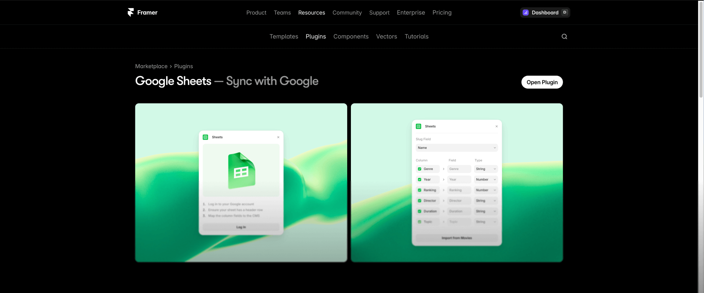Viewport: 704px width, 293px height.
Task: Click the Open Plugin button
Action: (542, 82)
